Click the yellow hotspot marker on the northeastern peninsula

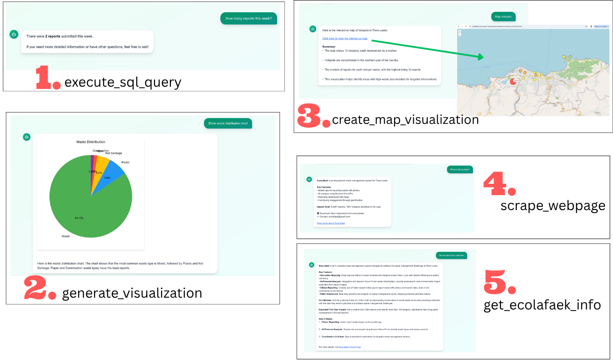(x=564, y=57)
